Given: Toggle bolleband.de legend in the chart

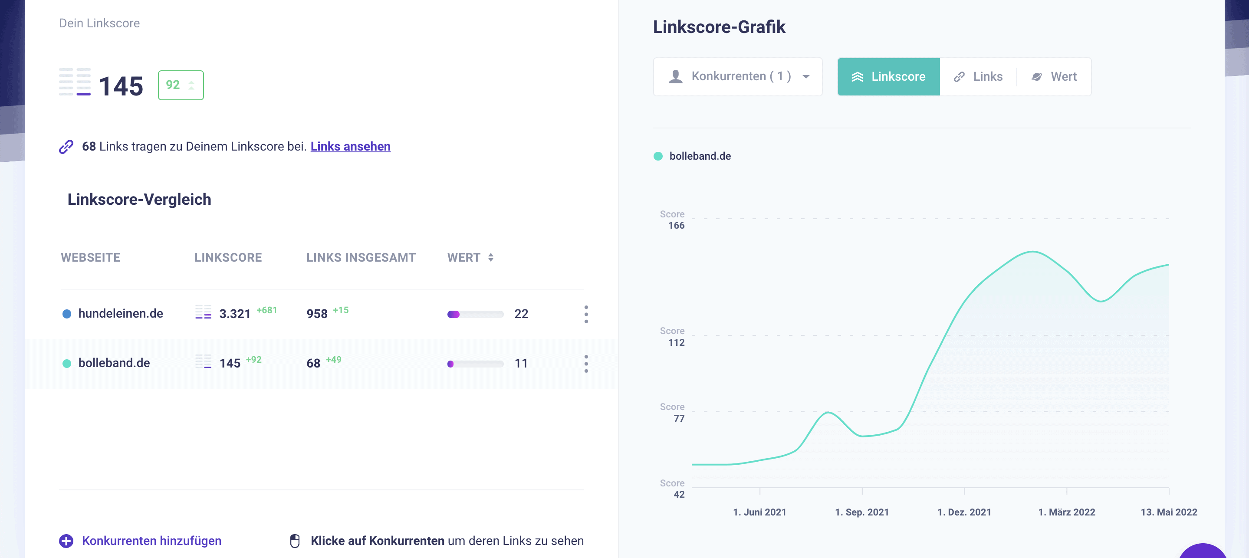Looking at the screenshot, I should click(x=692, y=156).
